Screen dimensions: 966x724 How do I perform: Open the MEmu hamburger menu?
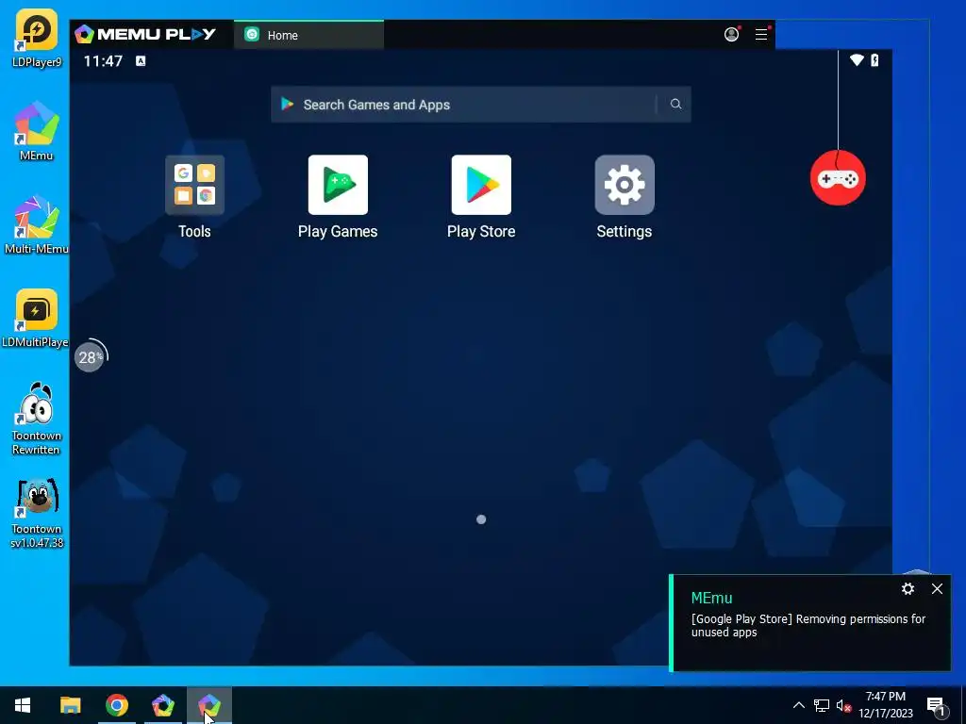click(761, 35)
